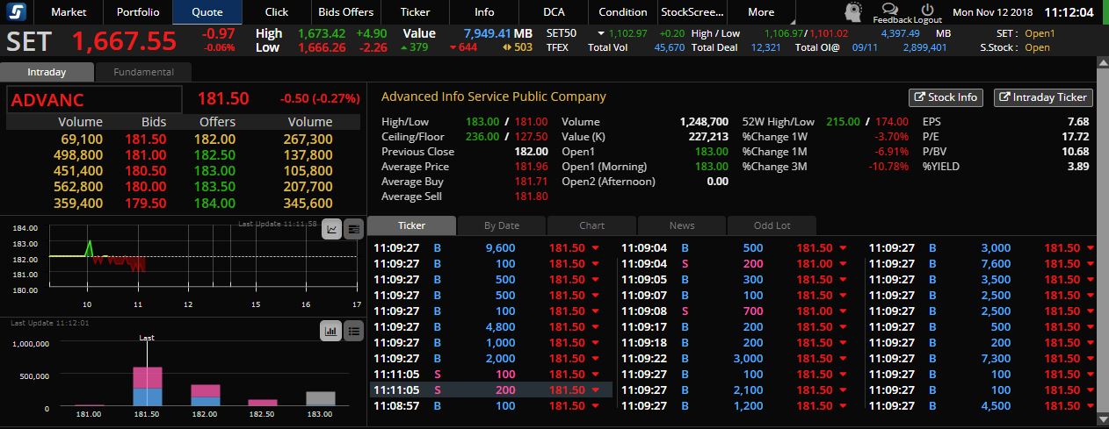1109x429 pixels.
Task: Select the Quote menu item
Action: coord(207,11)
